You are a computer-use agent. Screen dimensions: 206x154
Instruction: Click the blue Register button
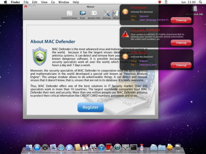(x=91, y=107)
